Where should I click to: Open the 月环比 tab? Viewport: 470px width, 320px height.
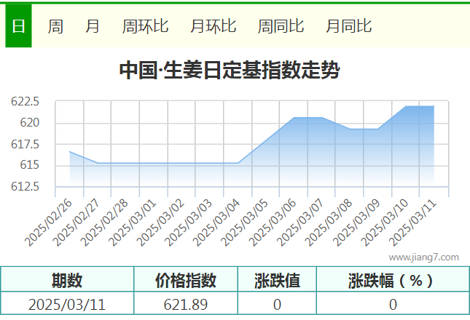point(213,27)
